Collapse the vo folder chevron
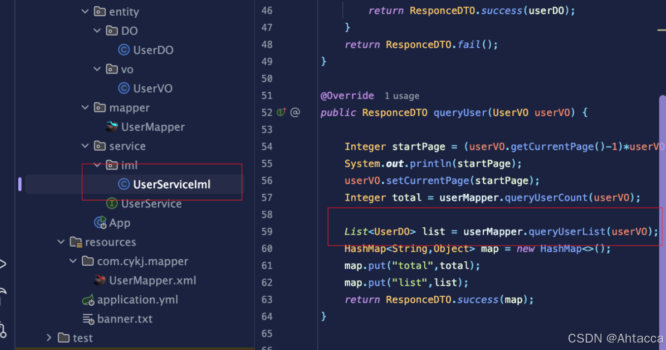The width and height of the screenshot is (666, 350). [98, 69]
